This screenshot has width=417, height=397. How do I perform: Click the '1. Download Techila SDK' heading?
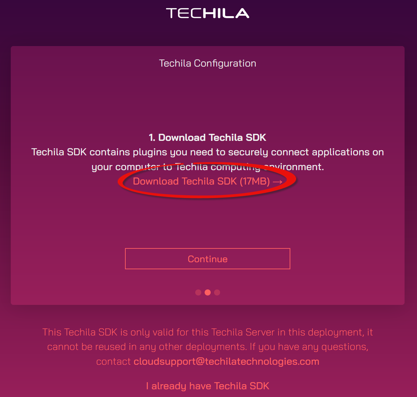click(208, 137)
